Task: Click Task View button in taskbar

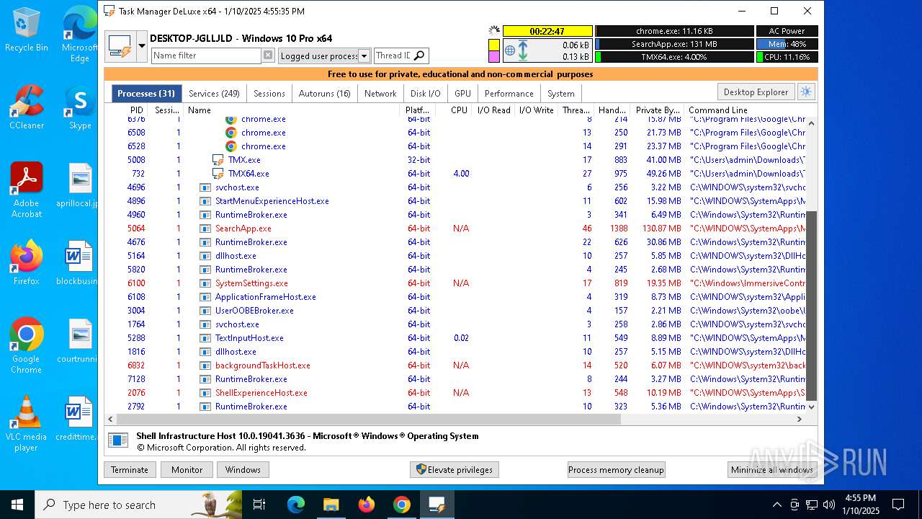Action: [260, 505]
